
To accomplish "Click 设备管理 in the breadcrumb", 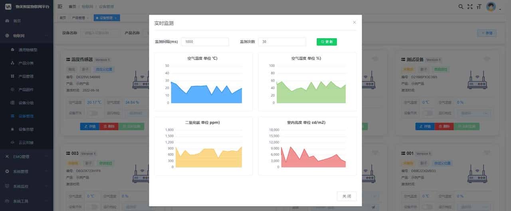I will [106, 7].
